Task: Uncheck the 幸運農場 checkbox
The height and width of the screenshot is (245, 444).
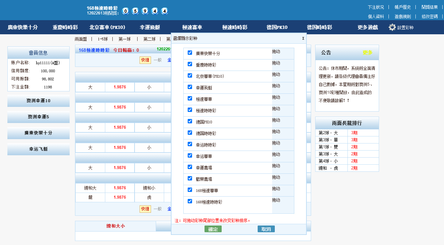Action: click(190, 167)
